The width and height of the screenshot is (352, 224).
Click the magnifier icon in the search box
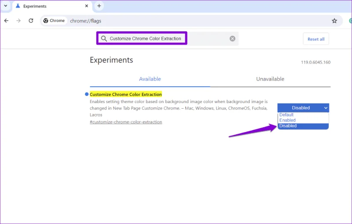[104, 39]
